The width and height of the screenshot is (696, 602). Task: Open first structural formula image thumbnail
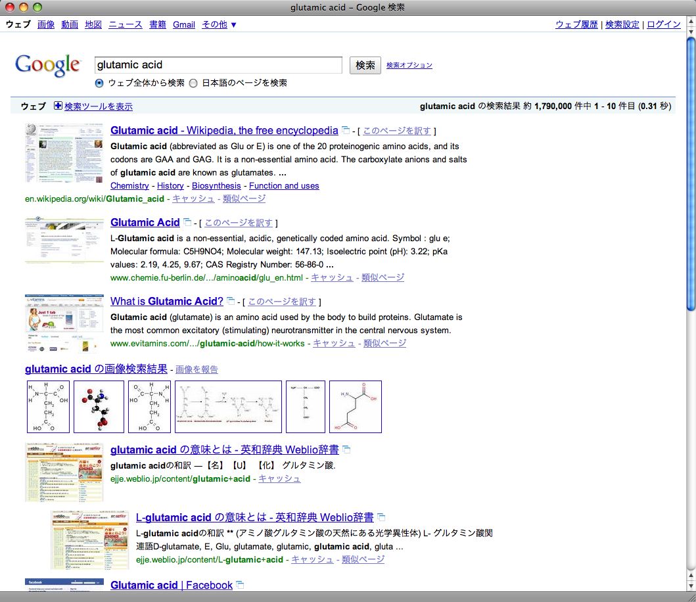coord(48,407)
